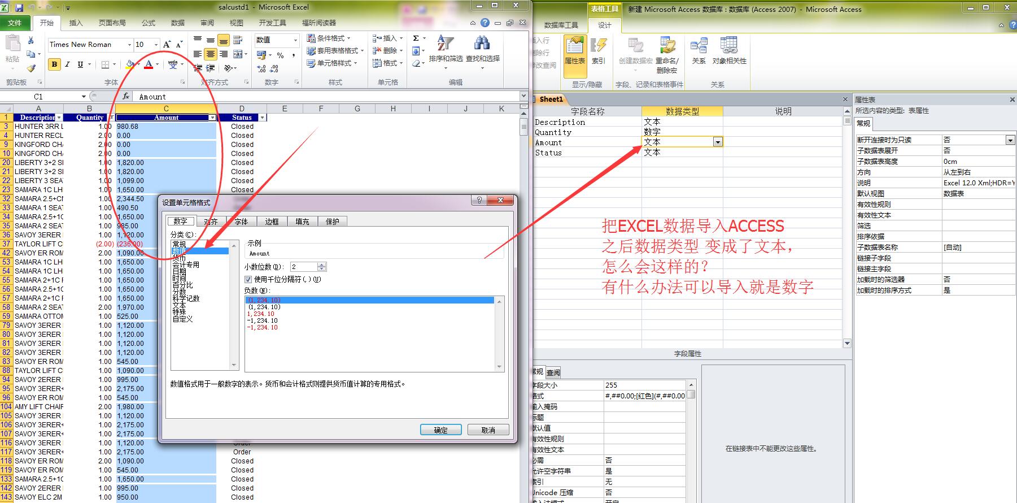The height and width of the screenshot is (503, 1017).
Task: Activate the Format Painter brush
Action: tap(31, 68)
